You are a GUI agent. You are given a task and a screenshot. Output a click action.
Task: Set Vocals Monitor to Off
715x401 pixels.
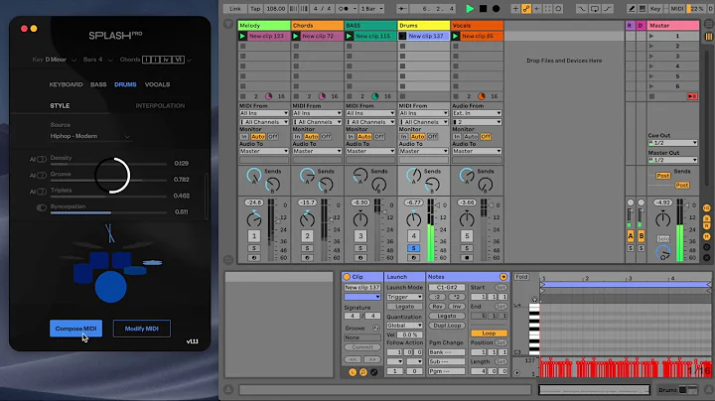click(486, 137)
